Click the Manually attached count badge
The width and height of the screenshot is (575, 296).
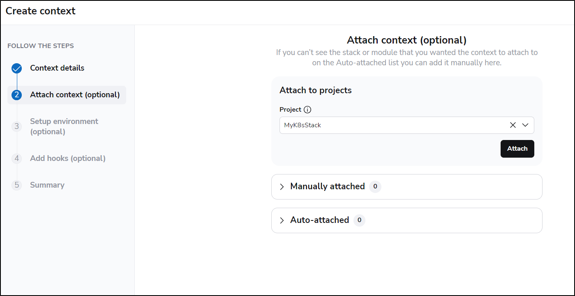pyautogui.click(x=375, y=187)
